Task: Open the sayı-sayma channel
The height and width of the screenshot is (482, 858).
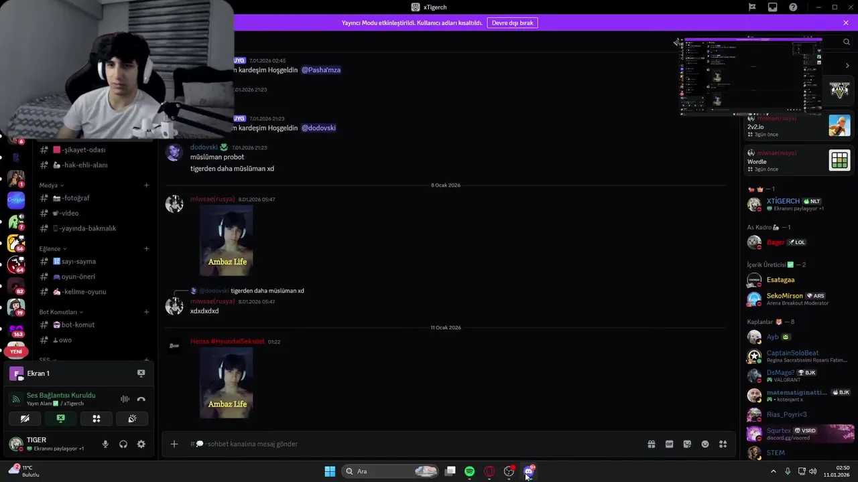Action: 94,262
